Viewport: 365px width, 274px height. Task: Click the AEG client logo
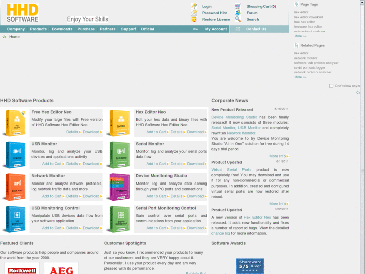[61, 269]
